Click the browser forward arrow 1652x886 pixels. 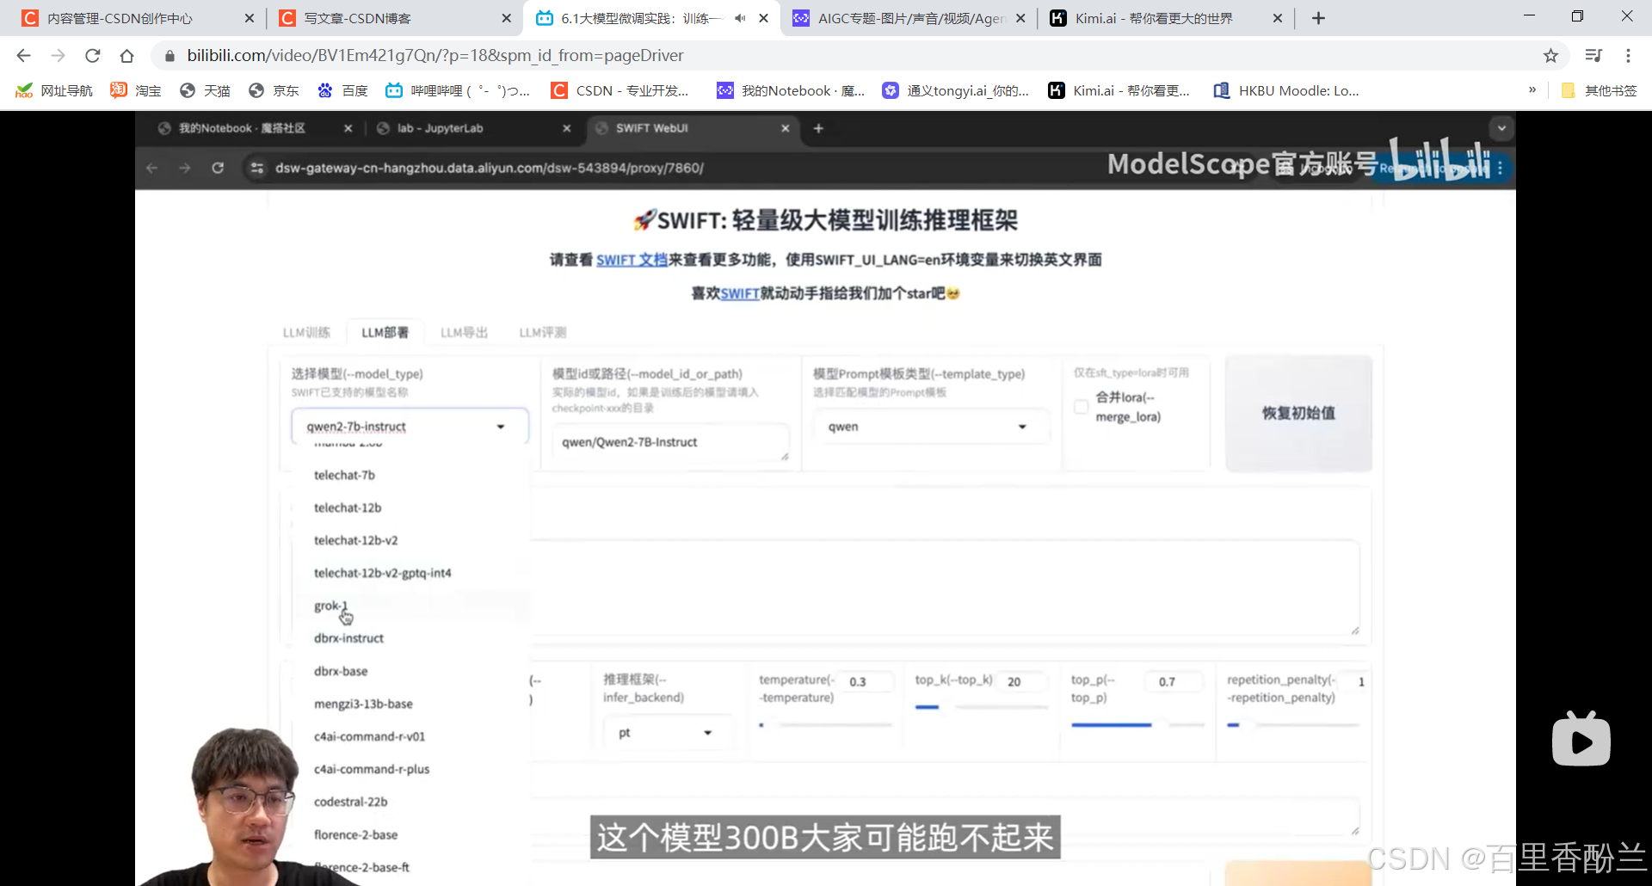click(x=58, y=56)
